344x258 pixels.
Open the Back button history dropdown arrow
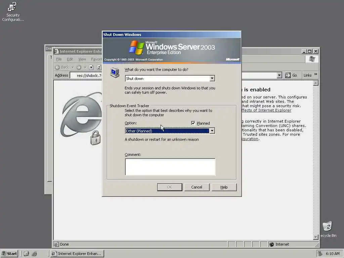pyautogui.click(x=73, y=67)
